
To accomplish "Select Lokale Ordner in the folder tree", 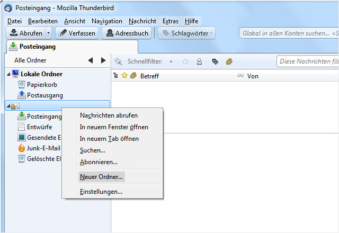I will pos(41,74).
